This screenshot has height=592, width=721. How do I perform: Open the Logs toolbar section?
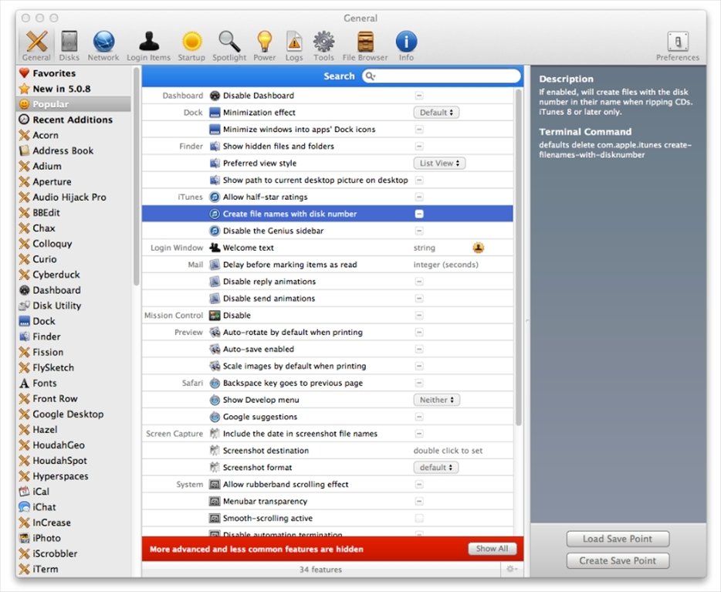294,46
